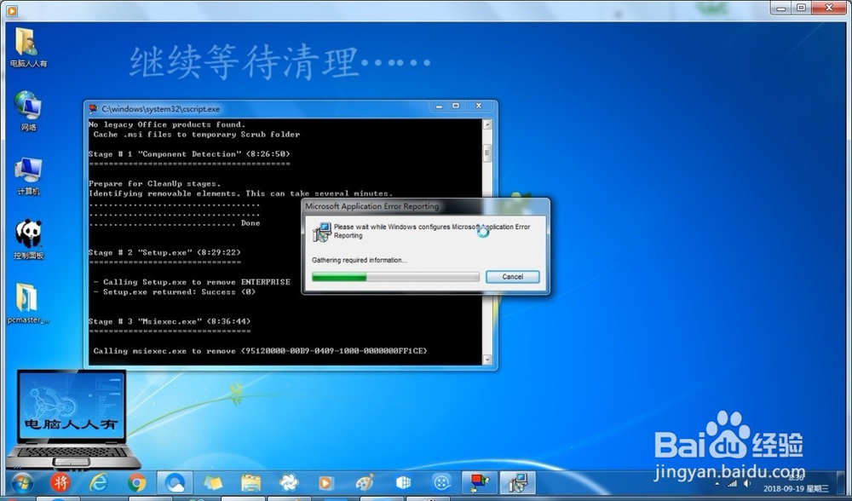Screen dimensions: 852x501
Task: Open the 网络 network desktop icon
Action: pyautogui.click(x=28, y=111)
